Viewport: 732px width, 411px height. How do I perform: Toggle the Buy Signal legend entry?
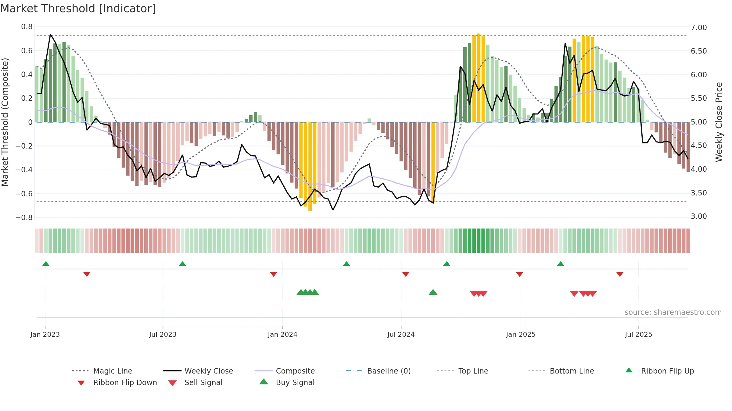pos(287,382)
